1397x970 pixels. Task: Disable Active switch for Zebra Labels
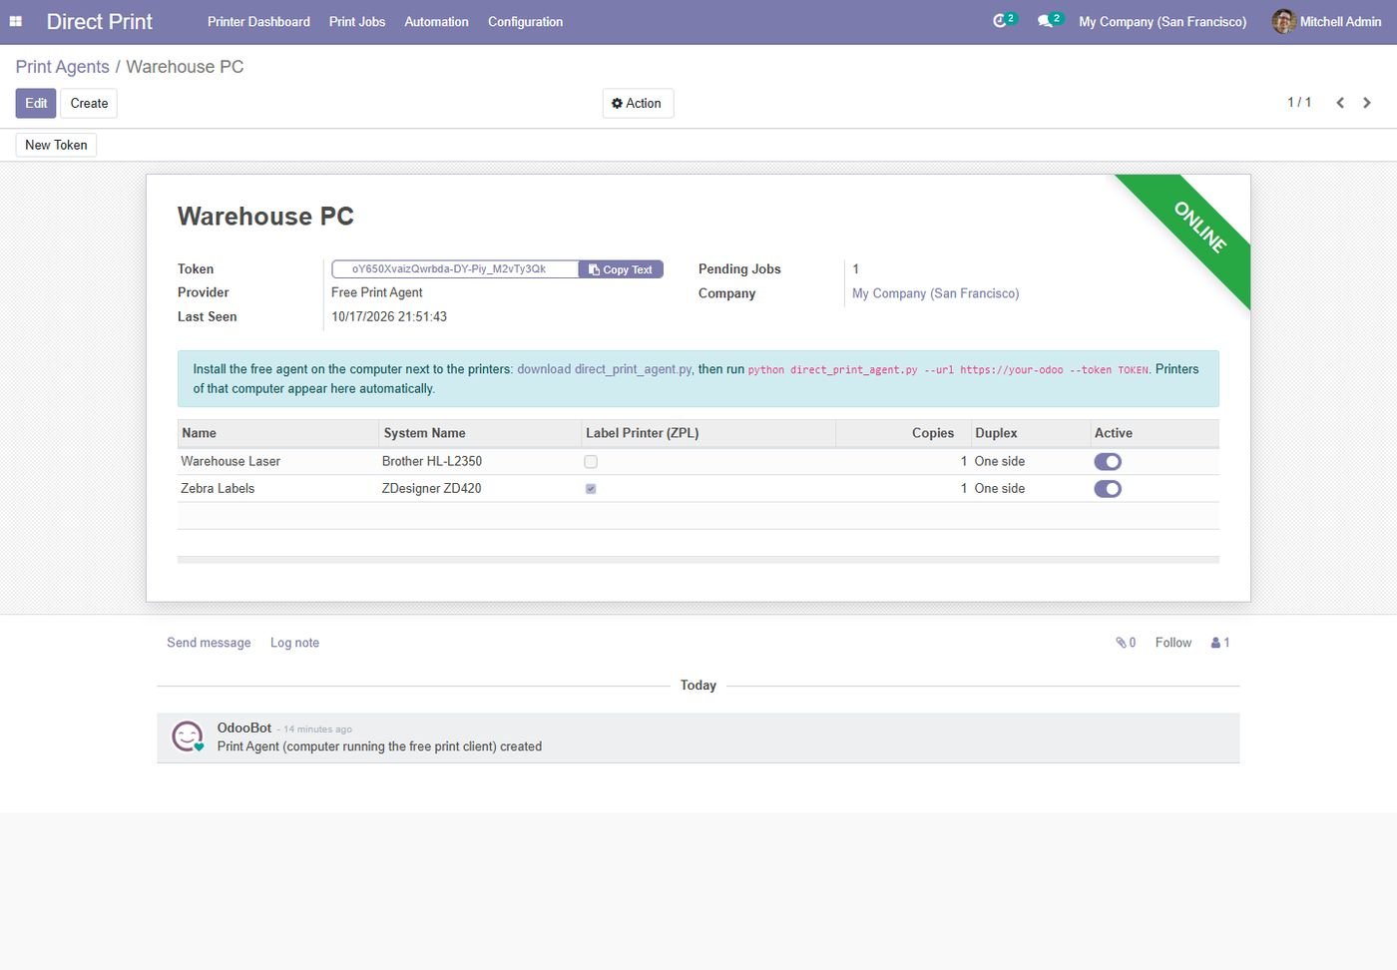[x=1108, y=489]
